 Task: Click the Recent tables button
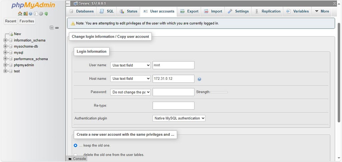click(11, 21)
